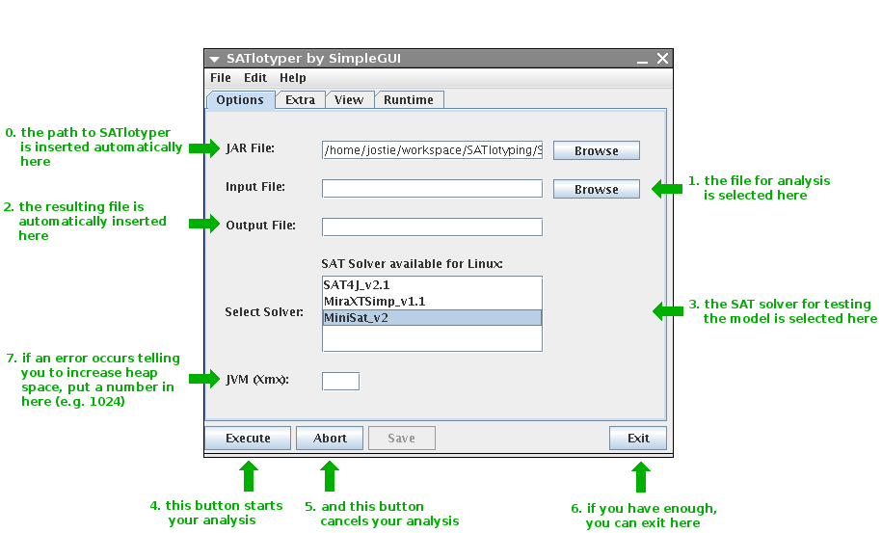Close the SATlotyper window with X

tap(662, 59)
